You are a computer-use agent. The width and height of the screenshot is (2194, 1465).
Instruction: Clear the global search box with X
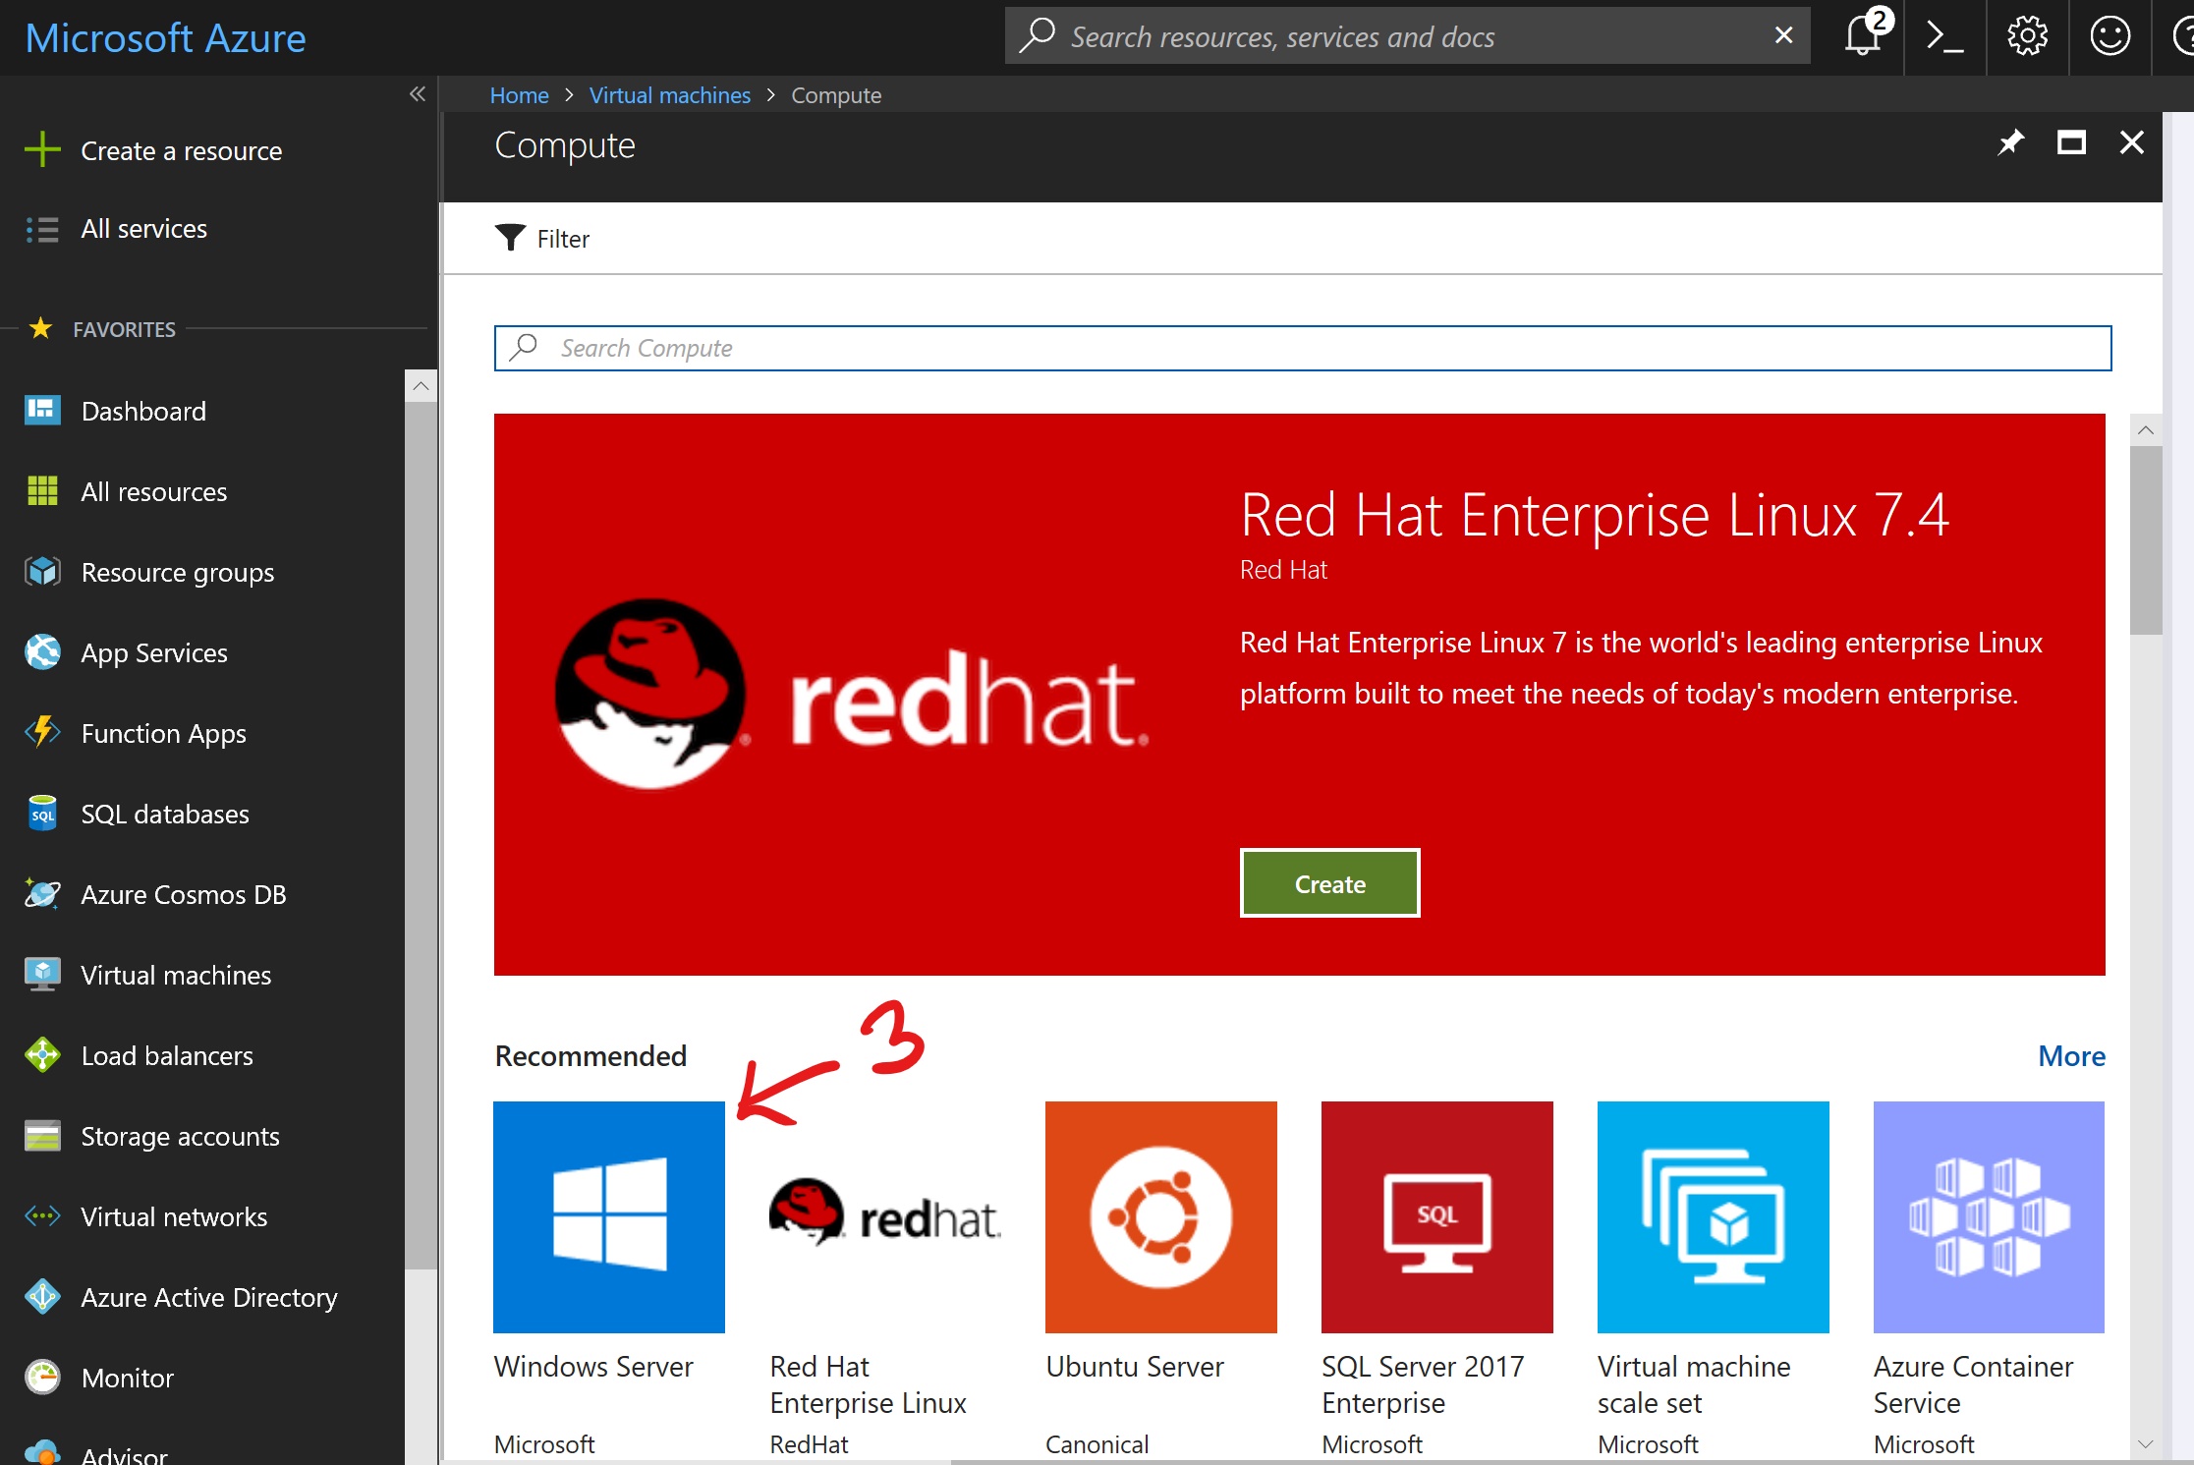[1783, 36]
